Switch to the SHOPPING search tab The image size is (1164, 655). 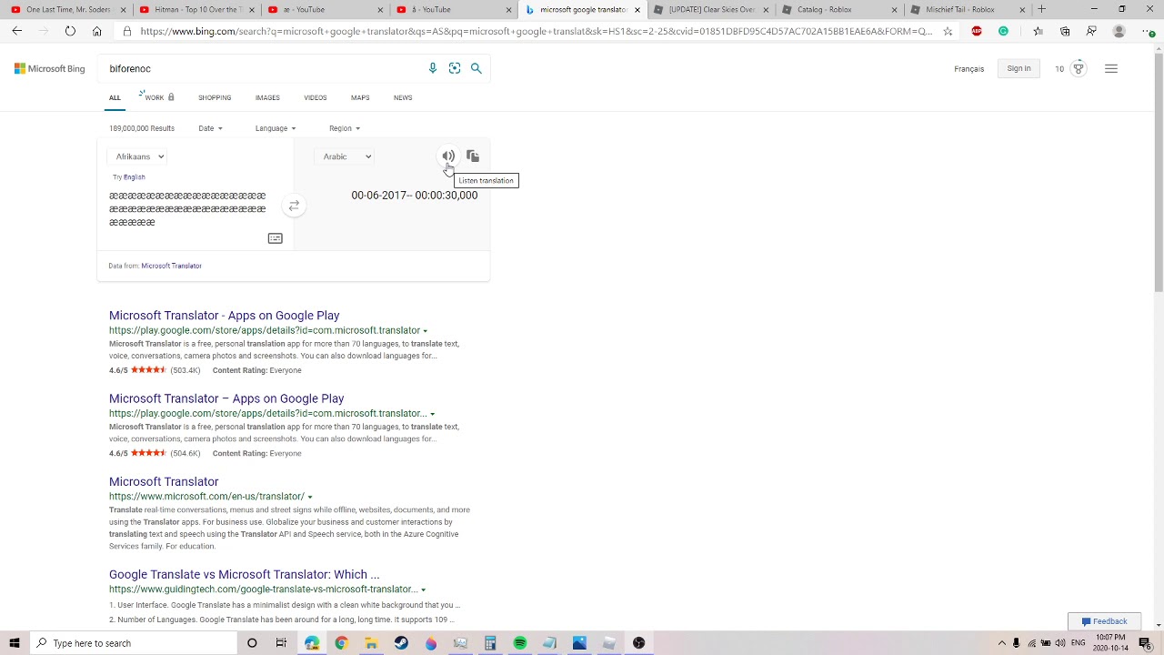click(215, 97)
